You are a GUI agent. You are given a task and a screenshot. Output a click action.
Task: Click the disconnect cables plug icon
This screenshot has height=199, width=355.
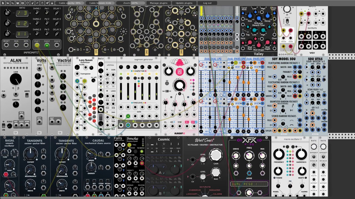pyautogui.click(x=32, y=3)
